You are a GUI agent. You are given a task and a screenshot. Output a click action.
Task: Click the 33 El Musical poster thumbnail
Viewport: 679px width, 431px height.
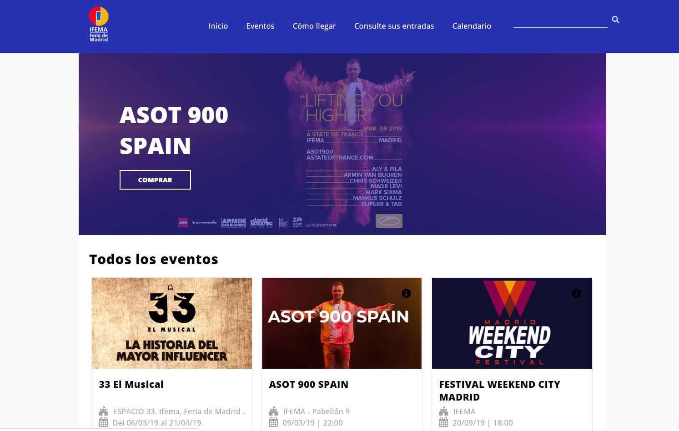tap(171, 323)
